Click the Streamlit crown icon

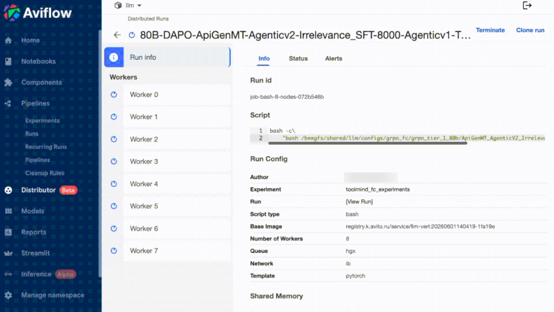point(9,253)
